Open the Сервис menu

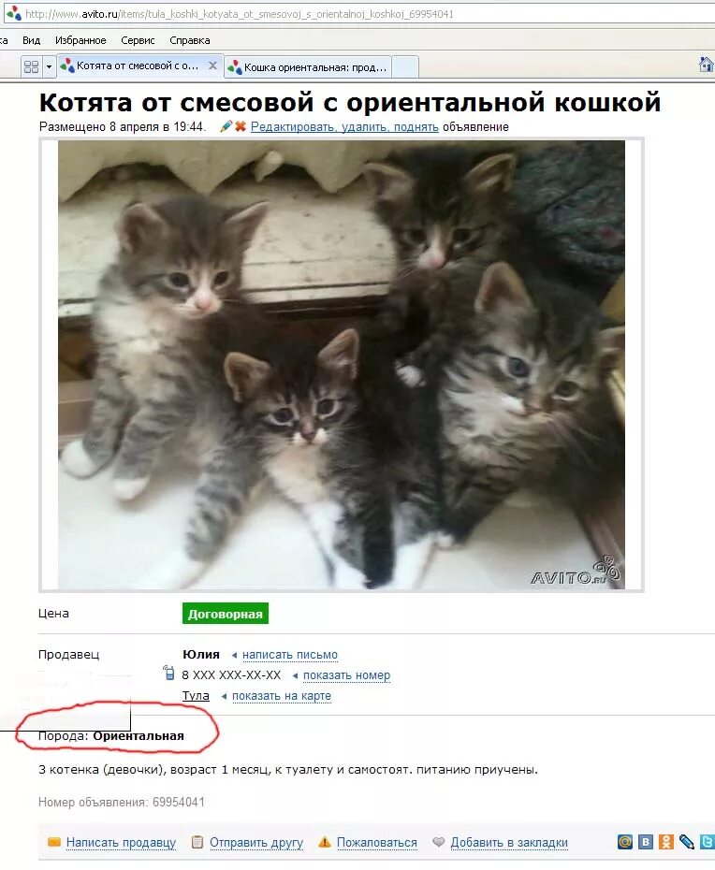138,40
